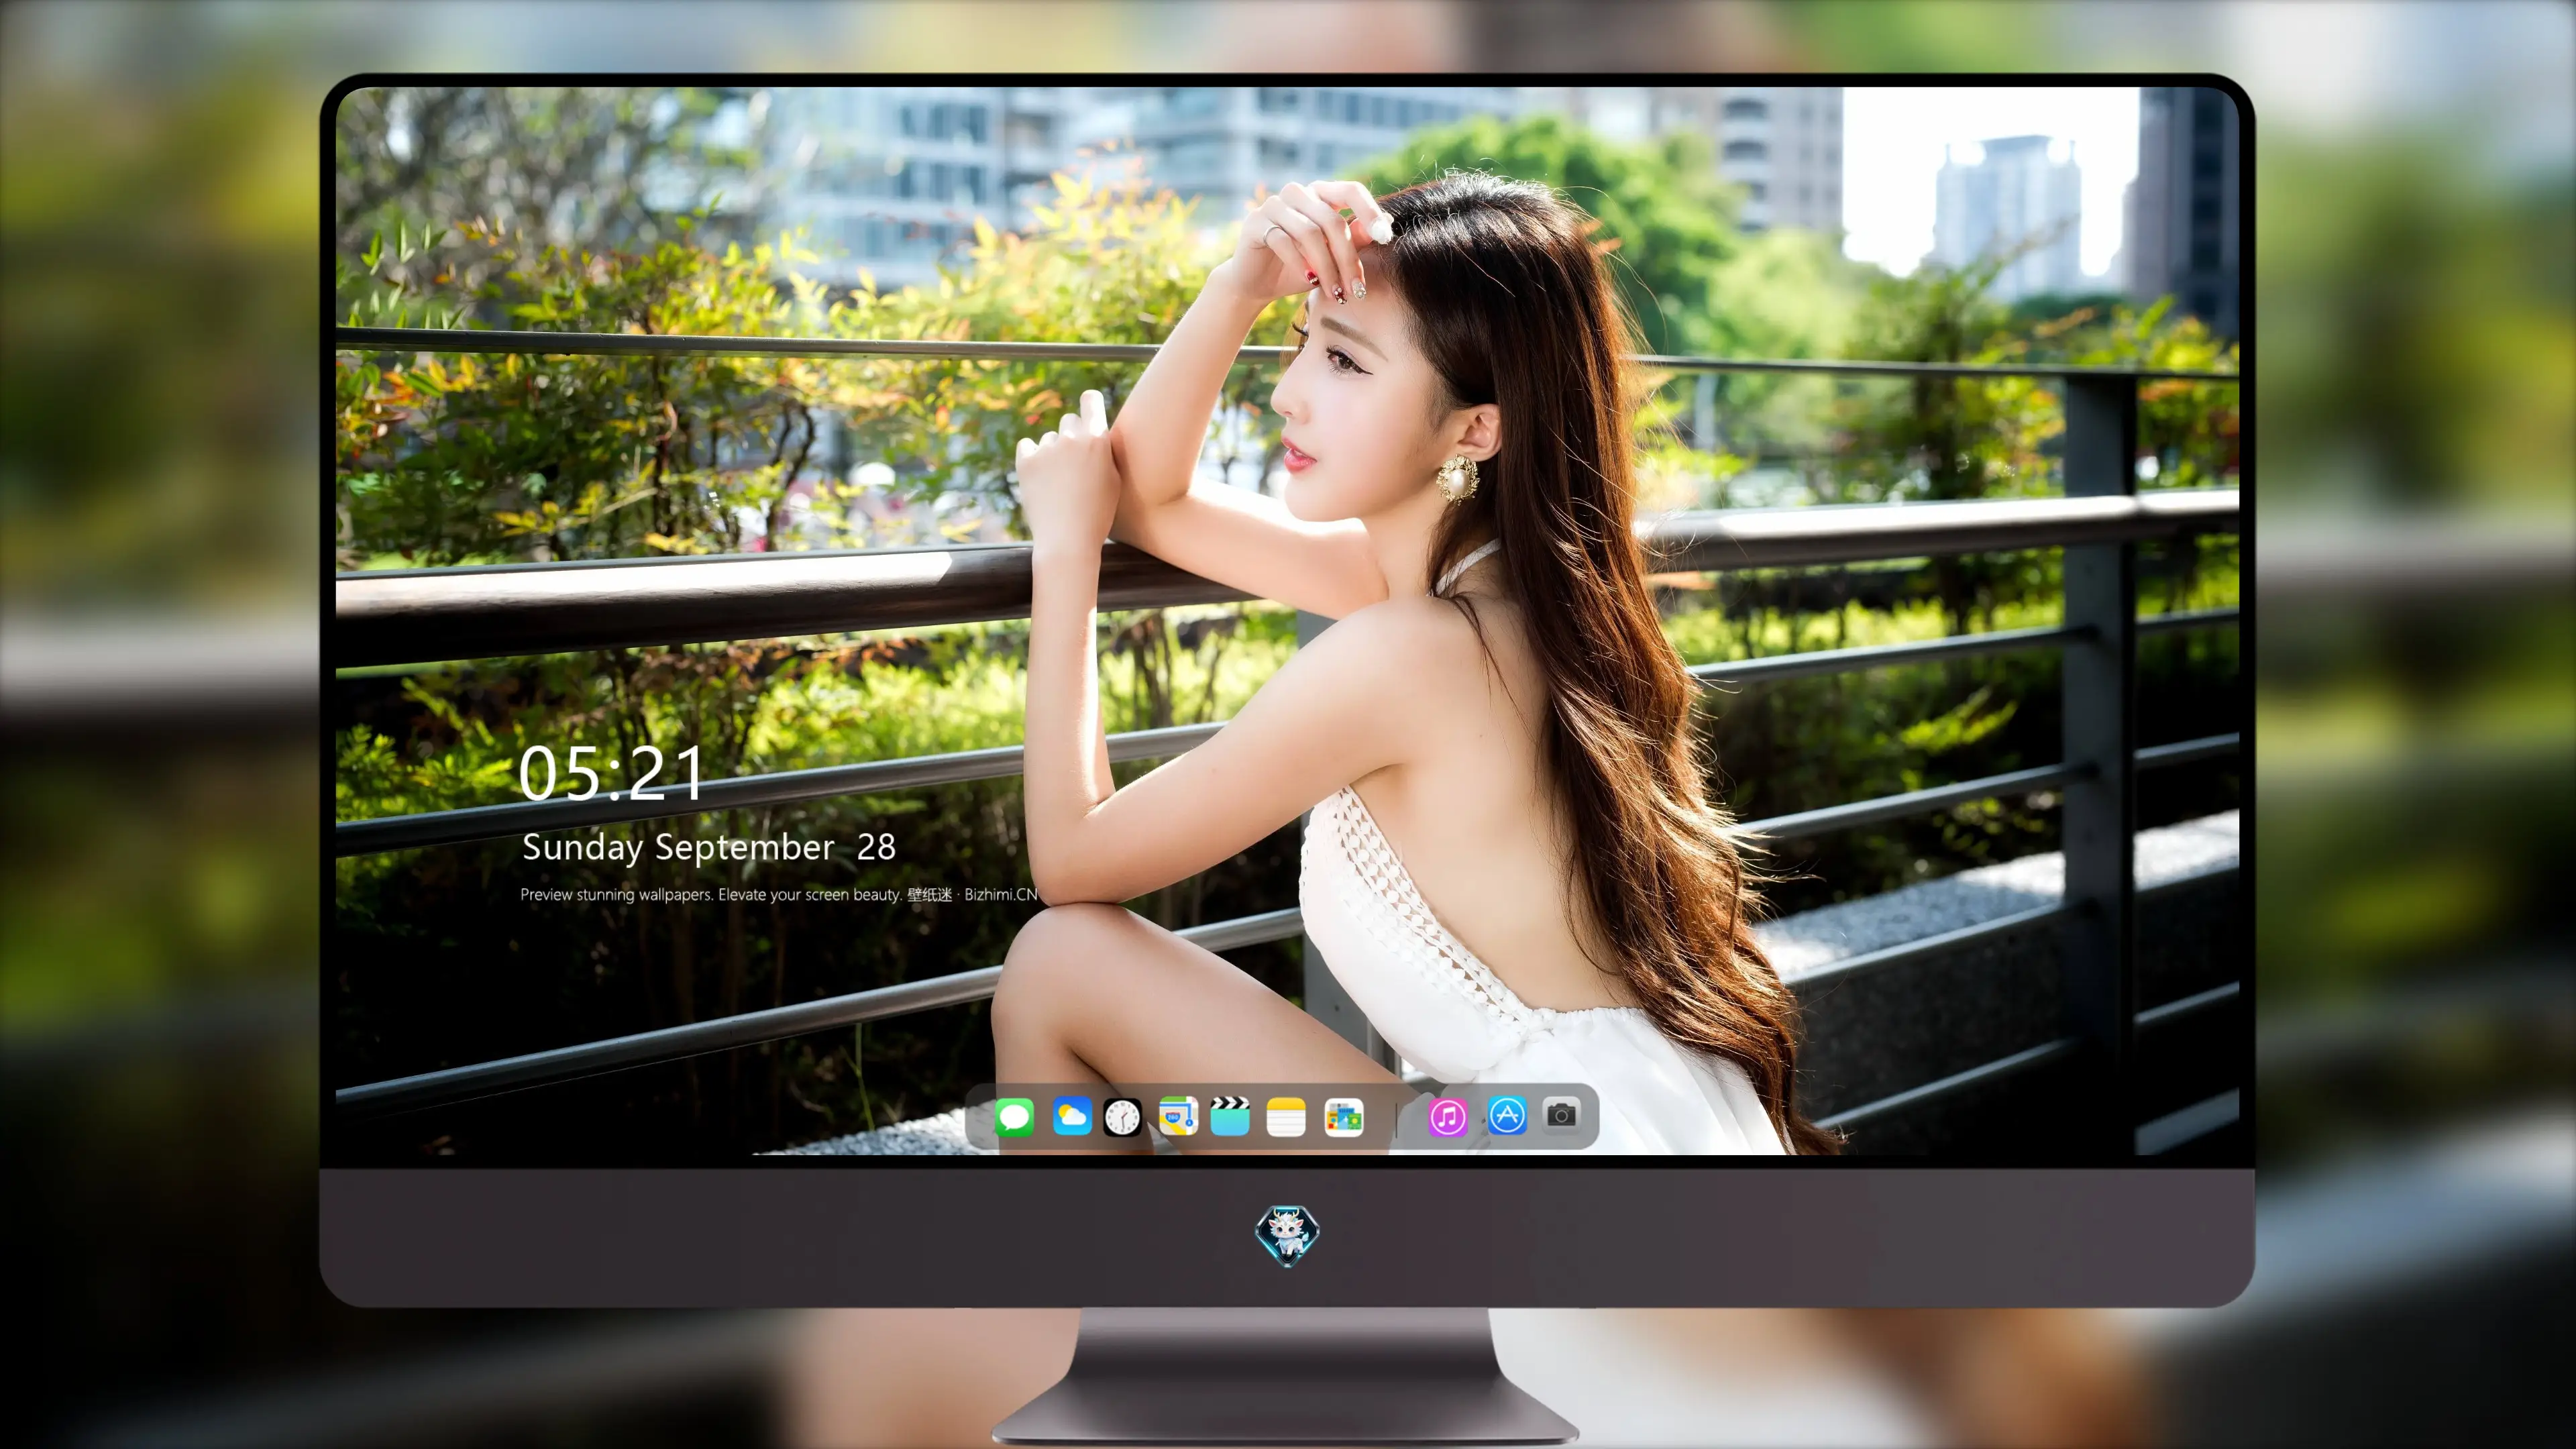Image resolution: width=2576 pixels, height=1449 pixels.
Task: Open the Photo Cards app icon
Action: (x=1343, y=1117)
